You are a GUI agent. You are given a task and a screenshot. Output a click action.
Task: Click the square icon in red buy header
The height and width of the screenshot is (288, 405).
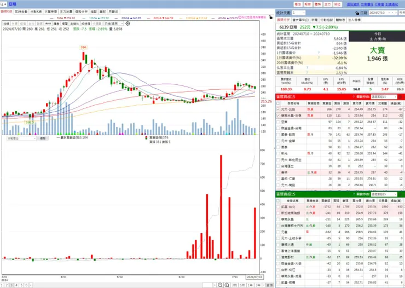coord(401,97)
